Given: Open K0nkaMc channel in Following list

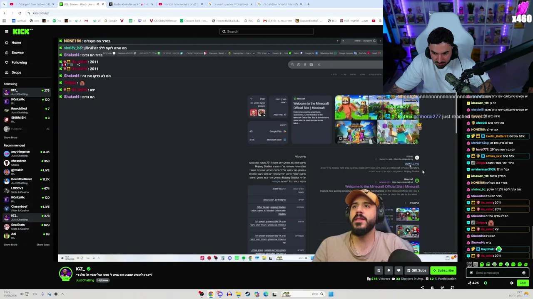Looking at the screenshot, I should 27,101.
